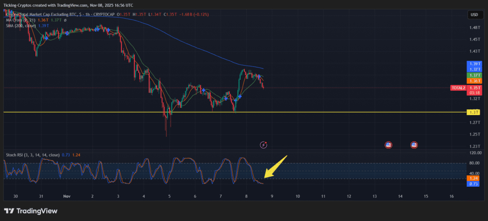Click the purple lightning bolt event icon
Viewport: 488px width, 221px height.
pyautogui.click(x=263, y=144)
